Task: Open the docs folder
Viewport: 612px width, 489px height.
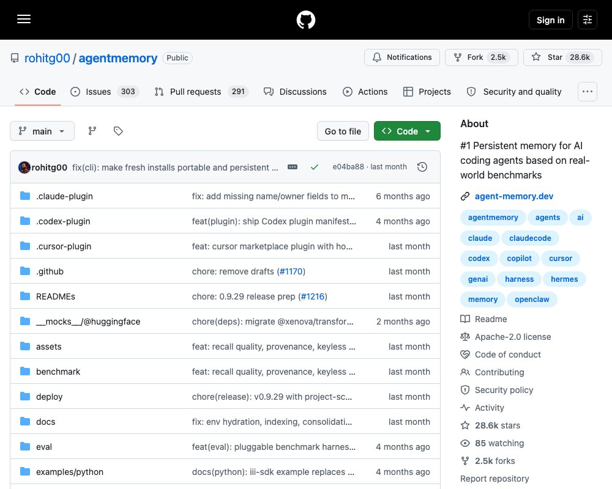Action: 46,422
